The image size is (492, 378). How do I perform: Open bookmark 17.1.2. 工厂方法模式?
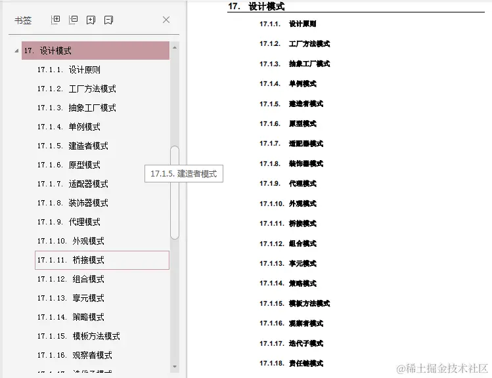point(77,89)
